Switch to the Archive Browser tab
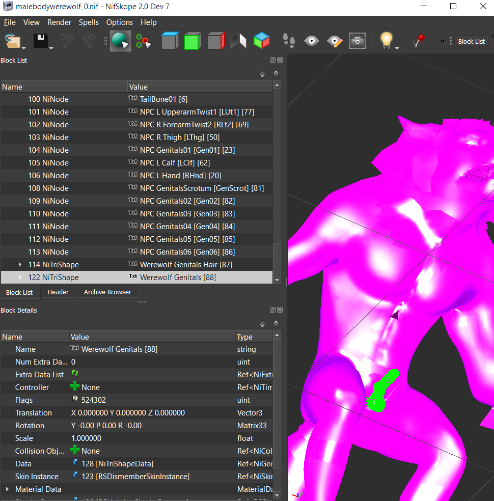Image resolution: width=494 pixels, height=501 pixels. tap(107, 292)
